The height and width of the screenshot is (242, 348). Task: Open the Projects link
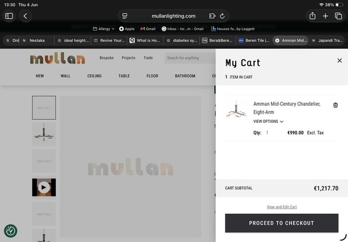[128, 58]
